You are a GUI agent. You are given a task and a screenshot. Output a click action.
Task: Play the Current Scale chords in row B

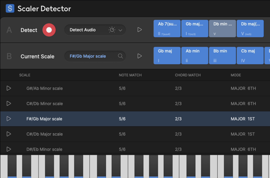(x=139, y=56)
